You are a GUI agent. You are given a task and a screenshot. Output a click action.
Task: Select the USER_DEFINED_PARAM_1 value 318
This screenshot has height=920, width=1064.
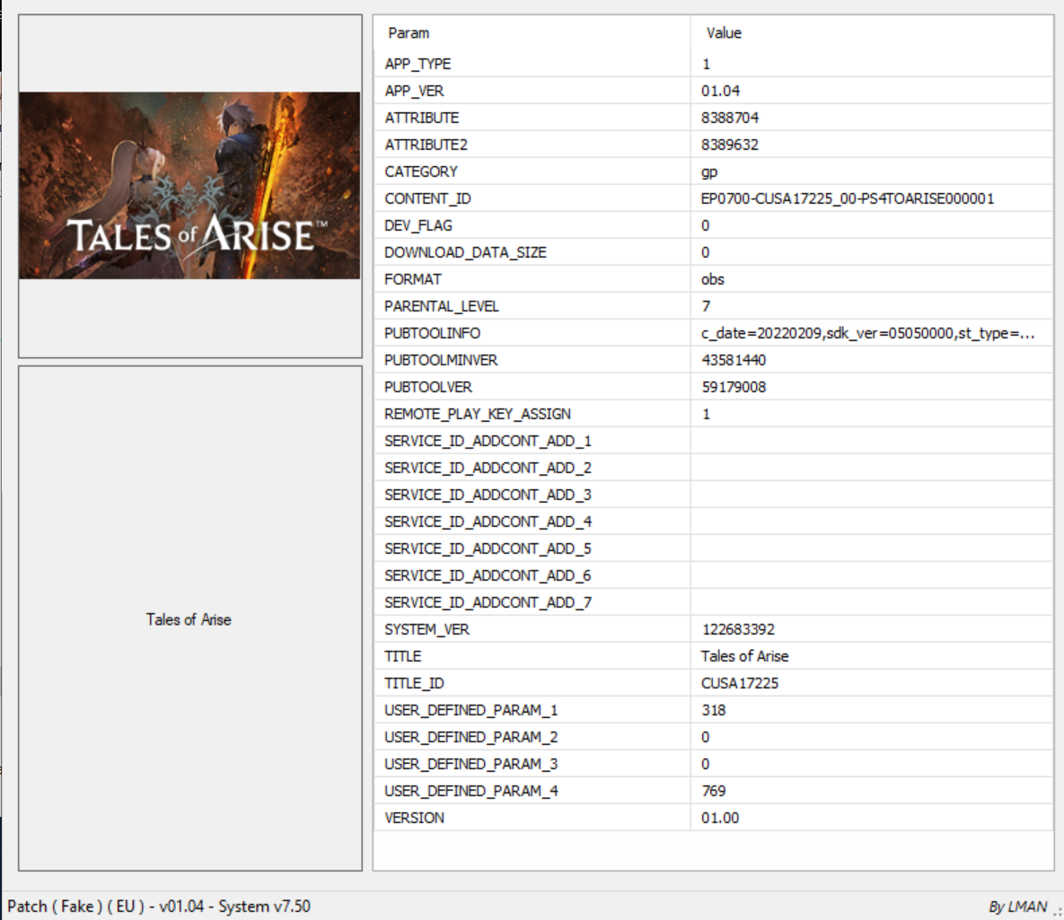(714, 710)
